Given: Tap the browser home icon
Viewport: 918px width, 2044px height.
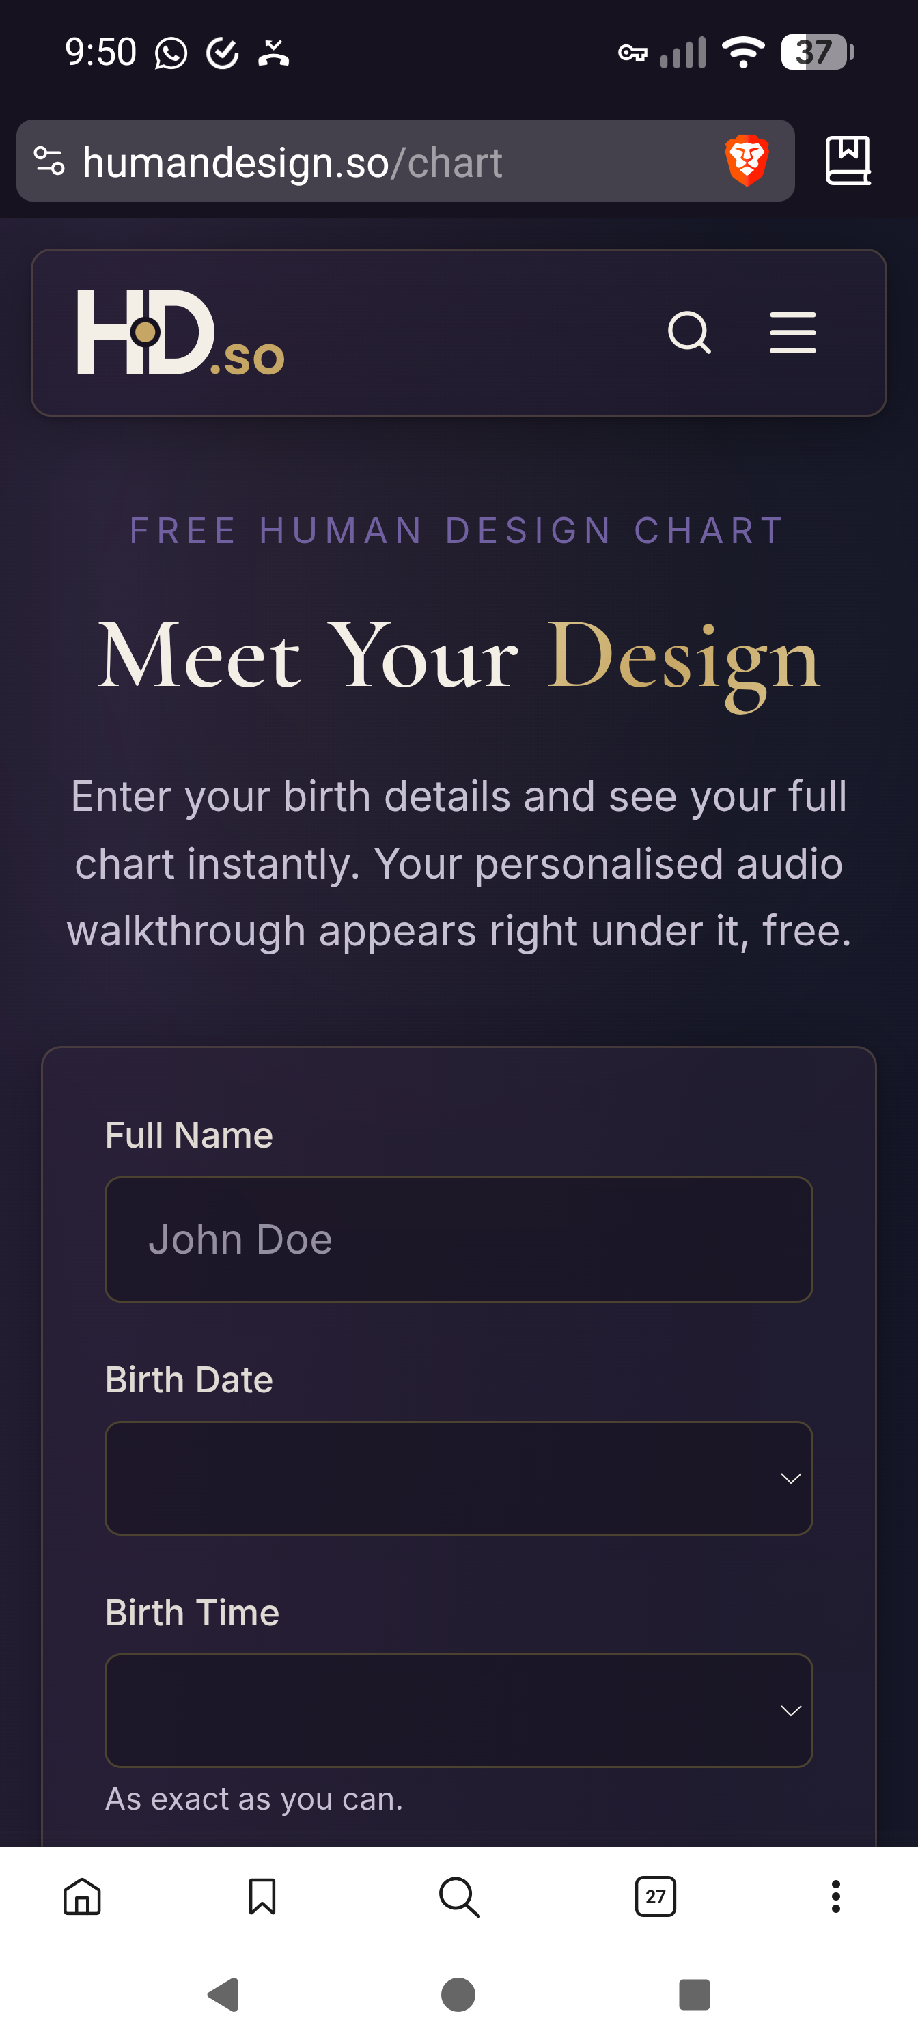Looking at the screenshot, I should click(83, 1897).
